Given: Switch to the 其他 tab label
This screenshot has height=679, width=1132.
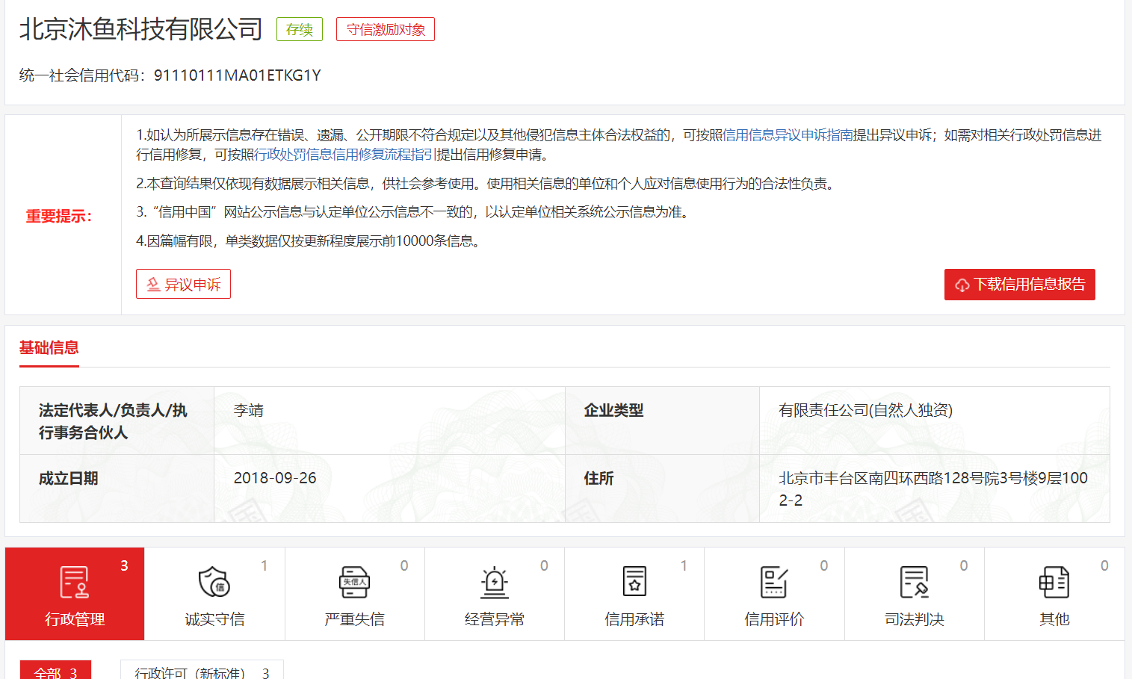Looking at the screenshot, I should 1054,619.
